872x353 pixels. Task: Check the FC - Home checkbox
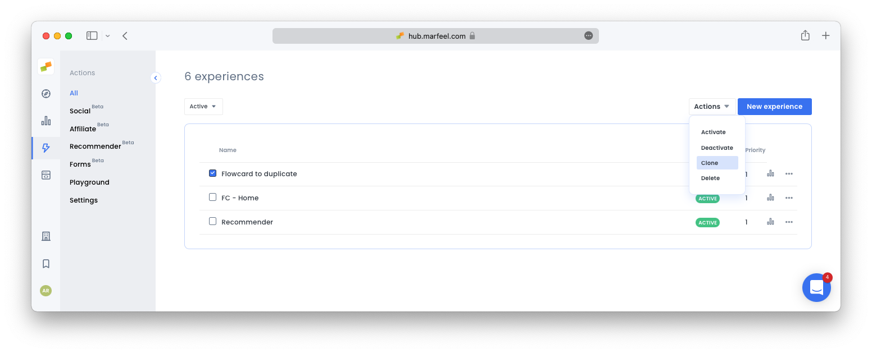coord(212,197)
